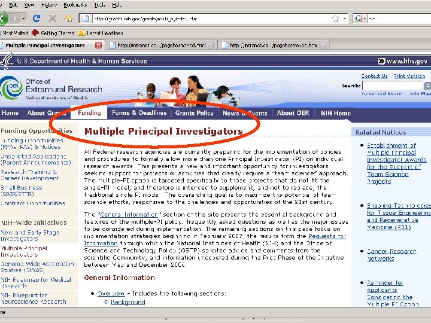The image size is (431, 323).
Task: Open the Print Version link
Action: pyautogui.click(x=409, y=76)
